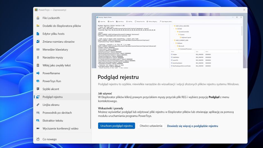Image resolution: width=263 pixels, height=148 pixels.
Task: Go to Edytor pliku hosts
Action: (62, 34)
